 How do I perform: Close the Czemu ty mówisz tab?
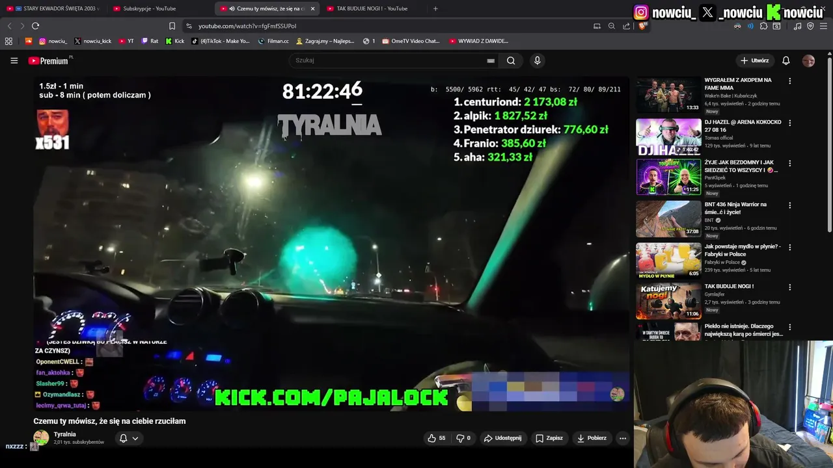coord(312,8)
